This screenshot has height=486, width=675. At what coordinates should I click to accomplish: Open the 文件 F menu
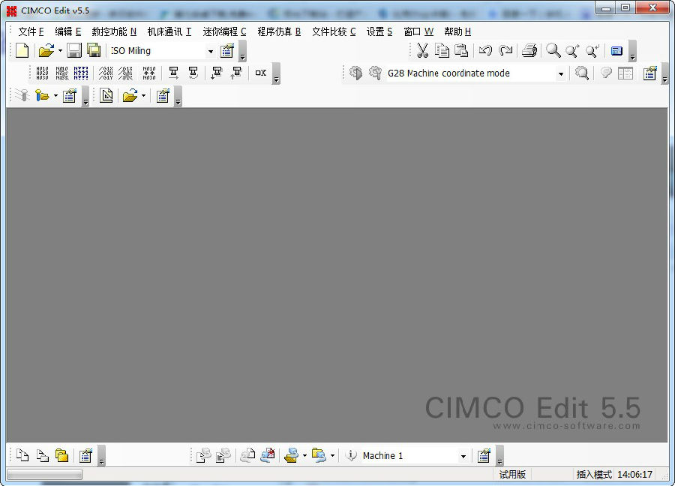coord(31,31)
